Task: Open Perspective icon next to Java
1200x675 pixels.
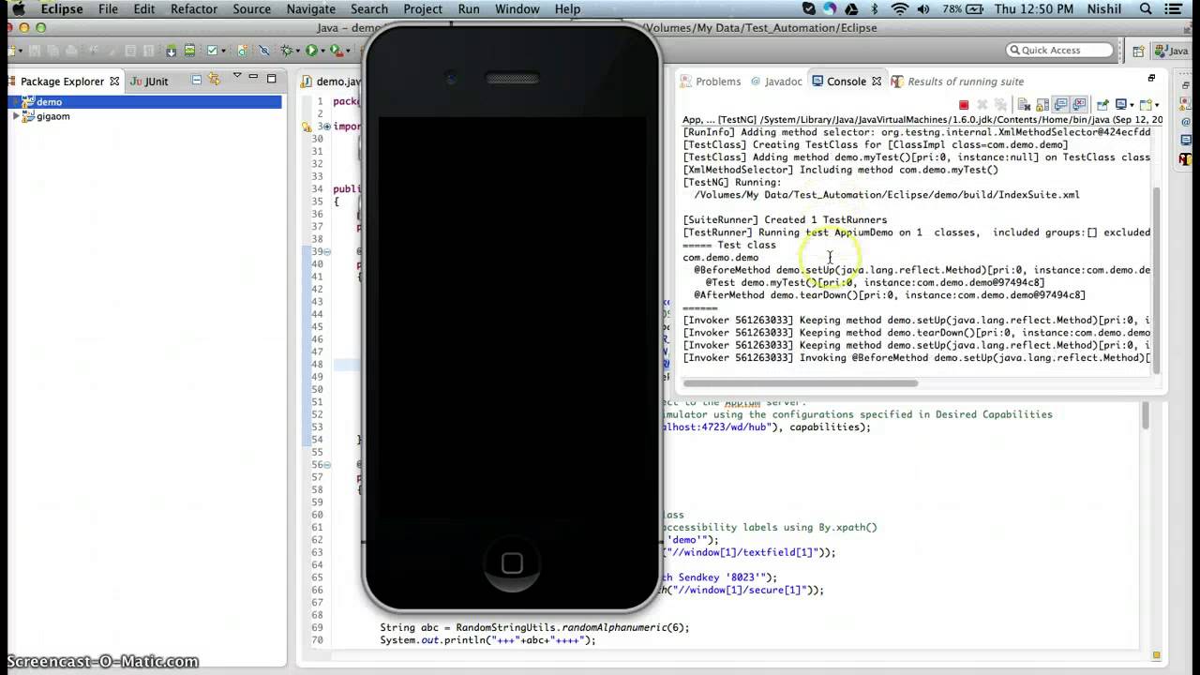Action: pos(1138,52)
